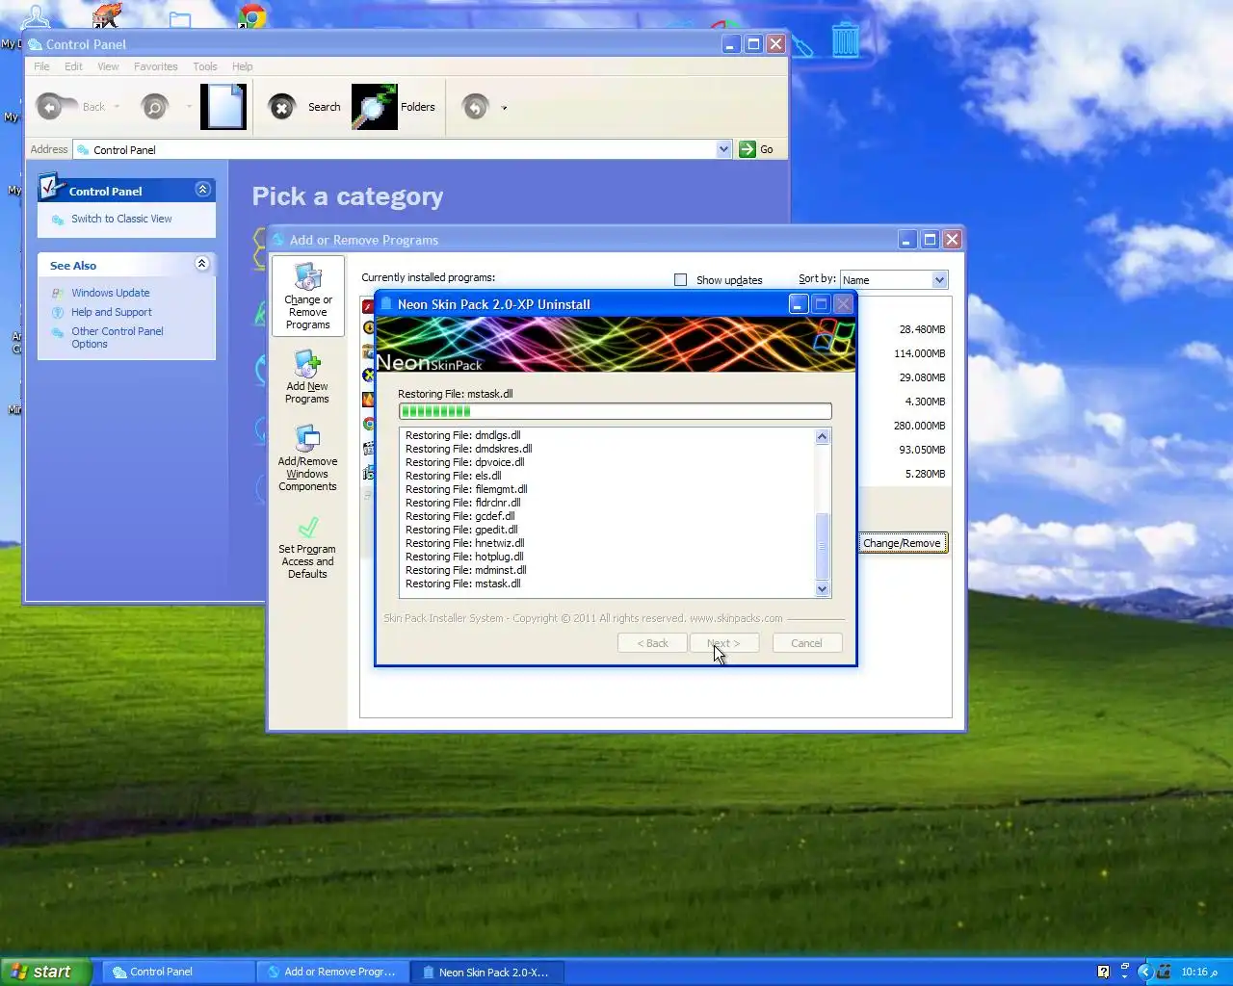The width and height of the screenshot is (1233, 986).
Task: Click the 'Restoring File: gpedit.dll' log line
Action: (x=461, y=530)
